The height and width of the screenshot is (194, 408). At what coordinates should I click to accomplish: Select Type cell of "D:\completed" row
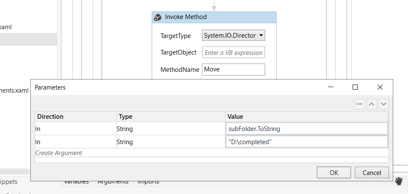(x=170, y=142)
